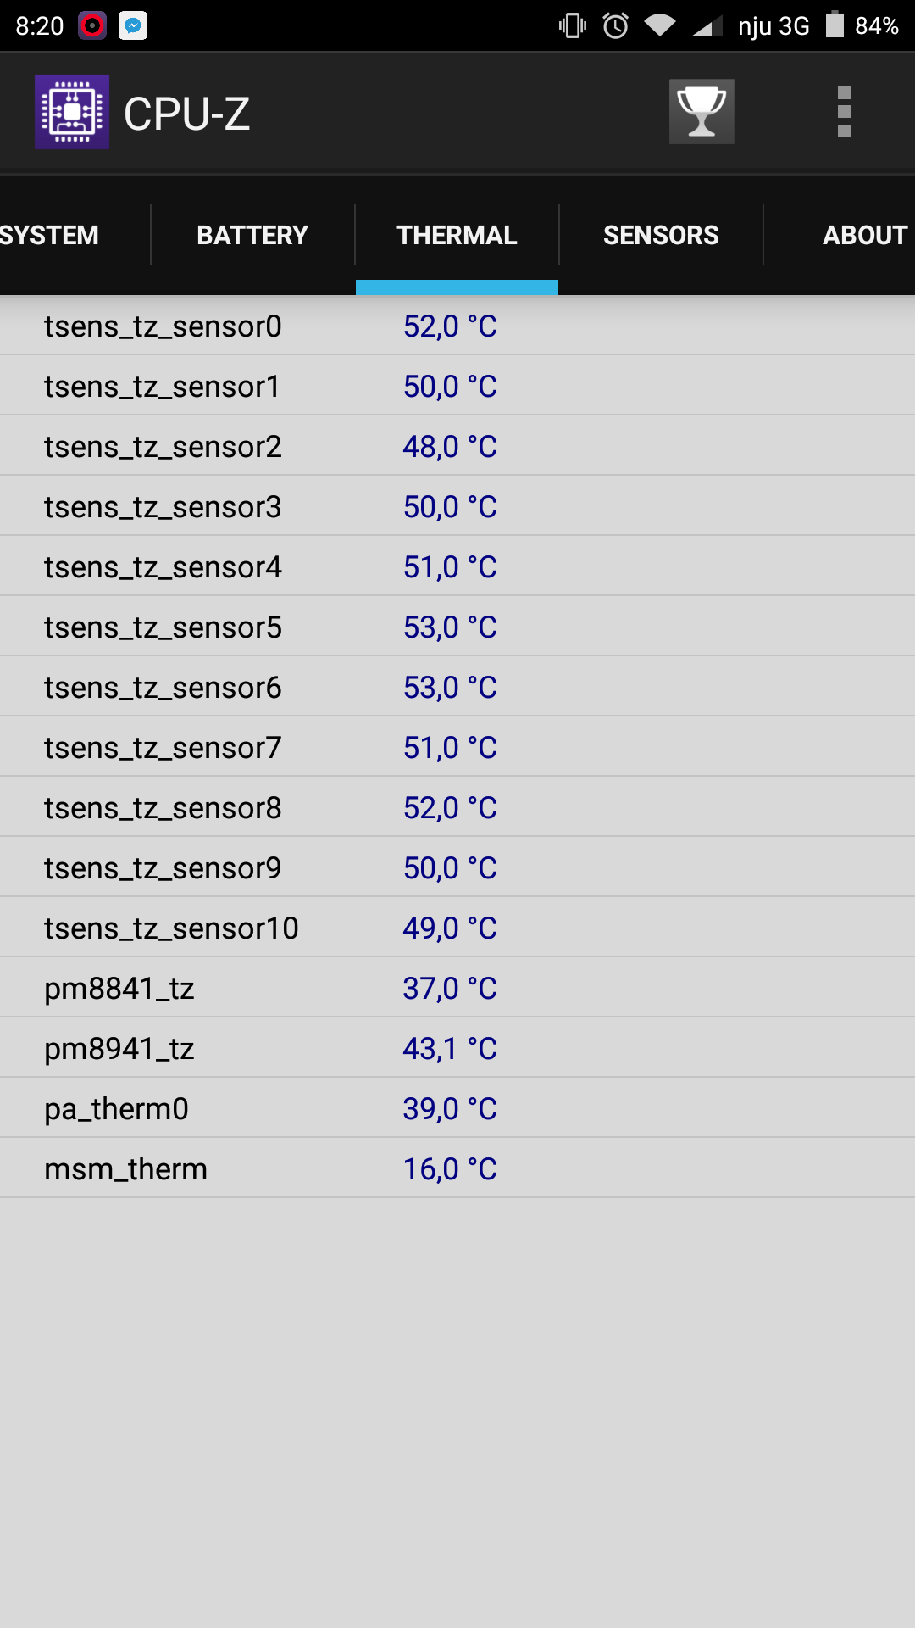Select the tsens_tz_sensor0 row

coord(457,326)
